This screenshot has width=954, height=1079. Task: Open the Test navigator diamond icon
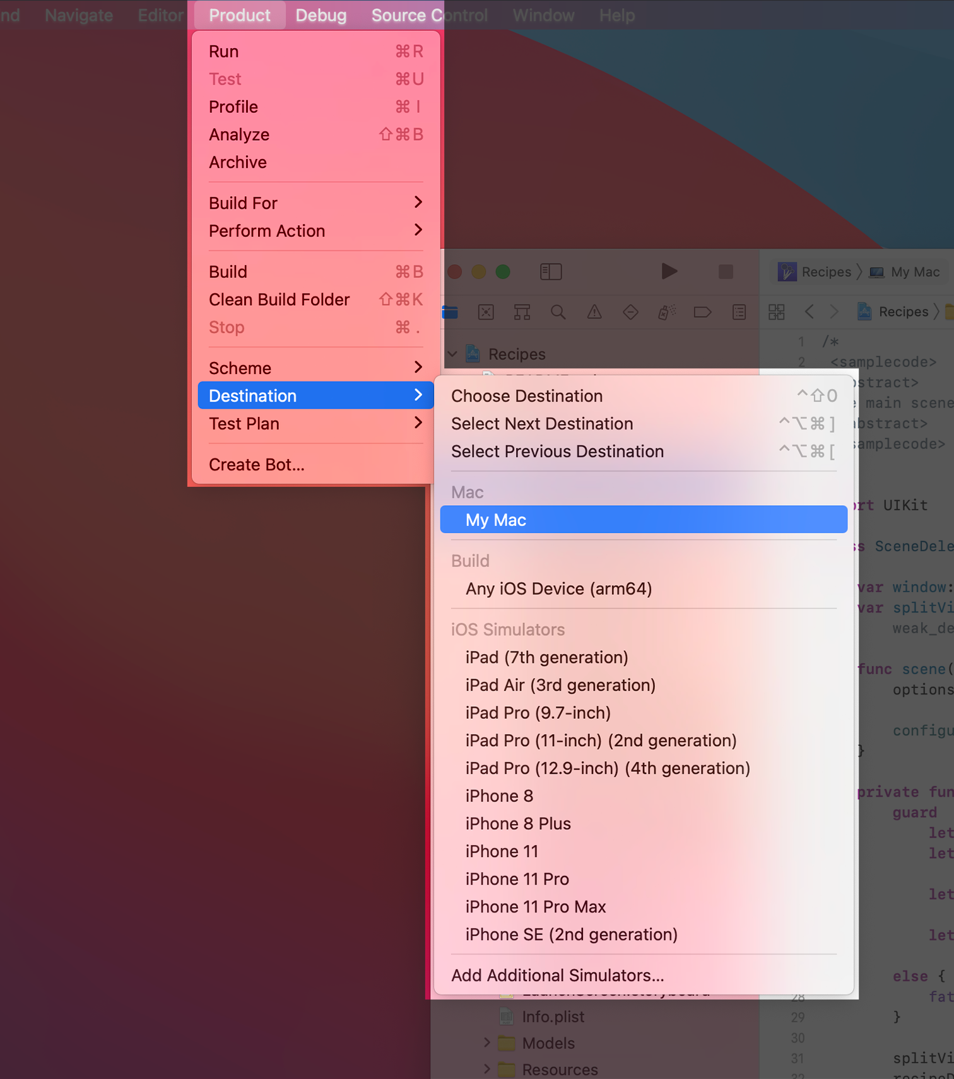coord(630,312)
